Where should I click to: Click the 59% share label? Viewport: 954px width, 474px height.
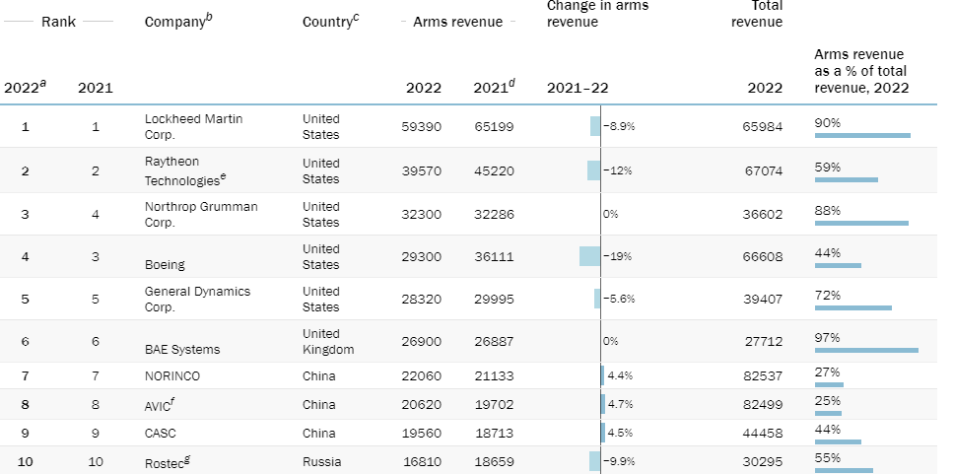coord(828,167)
